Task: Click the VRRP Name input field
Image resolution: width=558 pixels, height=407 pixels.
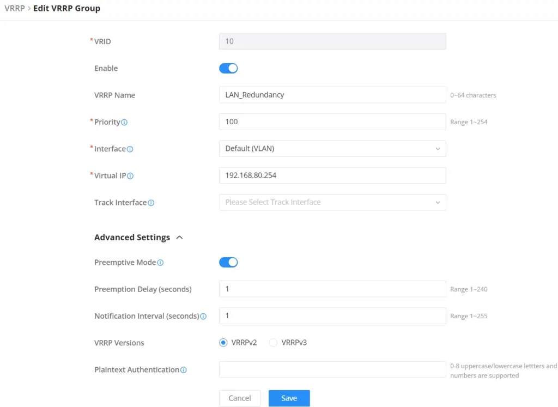Action: (332, 95)
